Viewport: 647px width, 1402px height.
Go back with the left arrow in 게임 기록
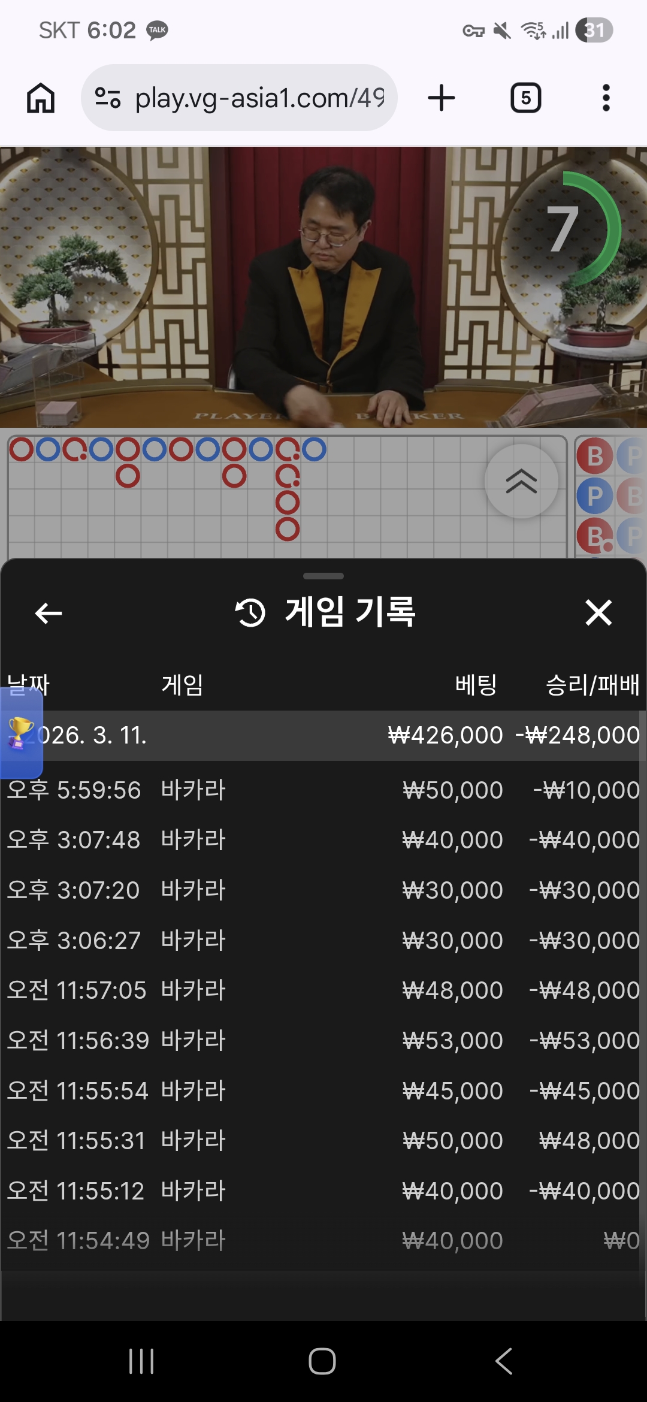[x=49, y=613]
